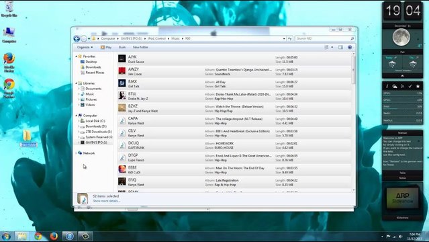Open the Organize menu
The height and width of the screenshot is (242, 429).
85,48
